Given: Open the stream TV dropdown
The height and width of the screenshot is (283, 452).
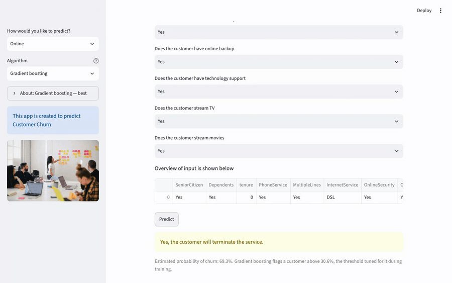Looking at the screenshot, I should pyautogui.click(x=279, y=121).
